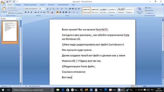Launch Microsoft Edge from taskbar

(x=63, y=90)
